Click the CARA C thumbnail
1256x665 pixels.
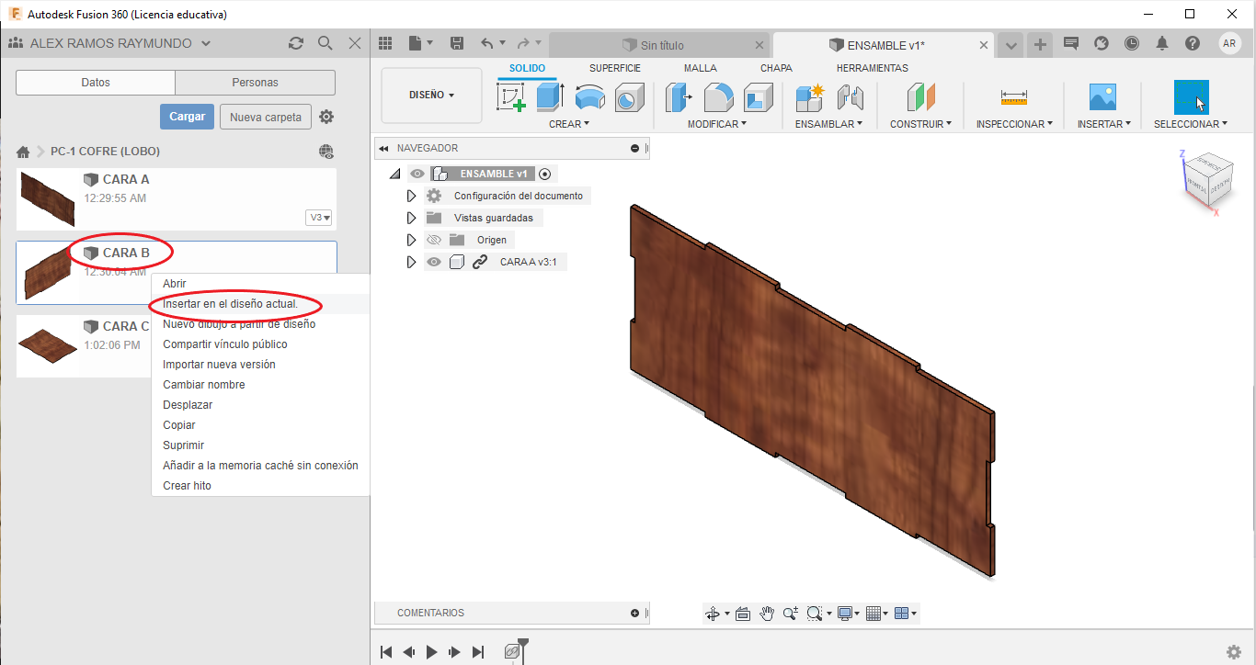pyautogui.click(x=47, y=344)
